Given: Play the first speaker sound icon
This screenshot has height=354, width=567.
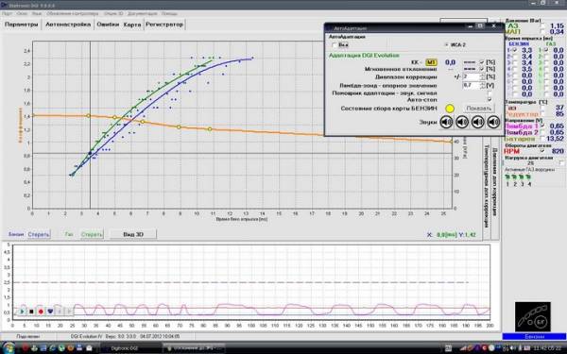Looking at the screenshot, I should click(446, 122).
